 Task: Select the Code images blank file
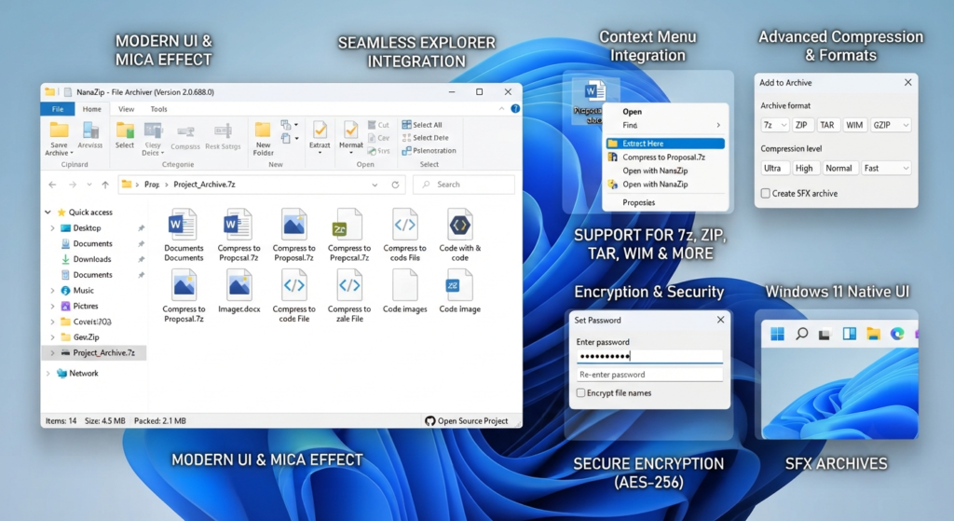pos(404,291)
